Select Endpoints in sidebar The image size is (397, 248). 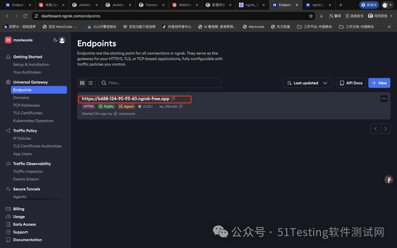39,90
